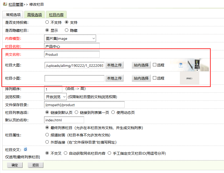This screenshot has width=224, height=173.
Task: Open the 内容模型 dropdown
Action: (70, 38)
